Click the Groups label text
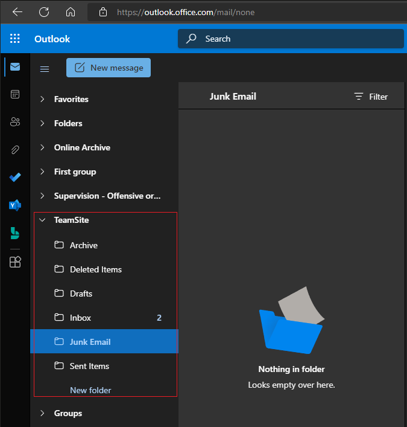 click(x=68, y=413)
